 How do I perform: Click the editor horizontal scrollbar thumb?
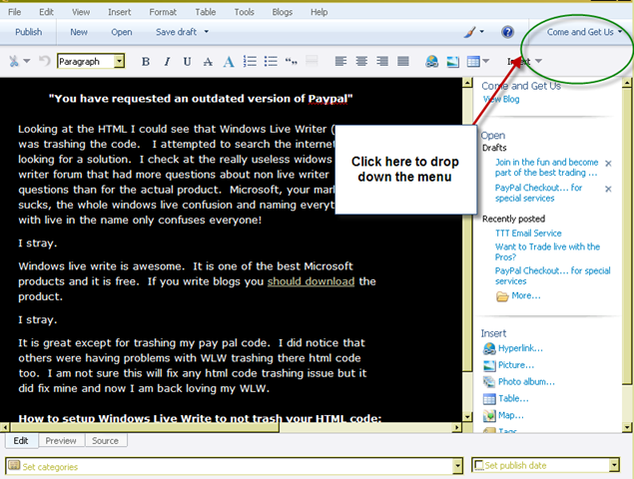coord(145,427)
